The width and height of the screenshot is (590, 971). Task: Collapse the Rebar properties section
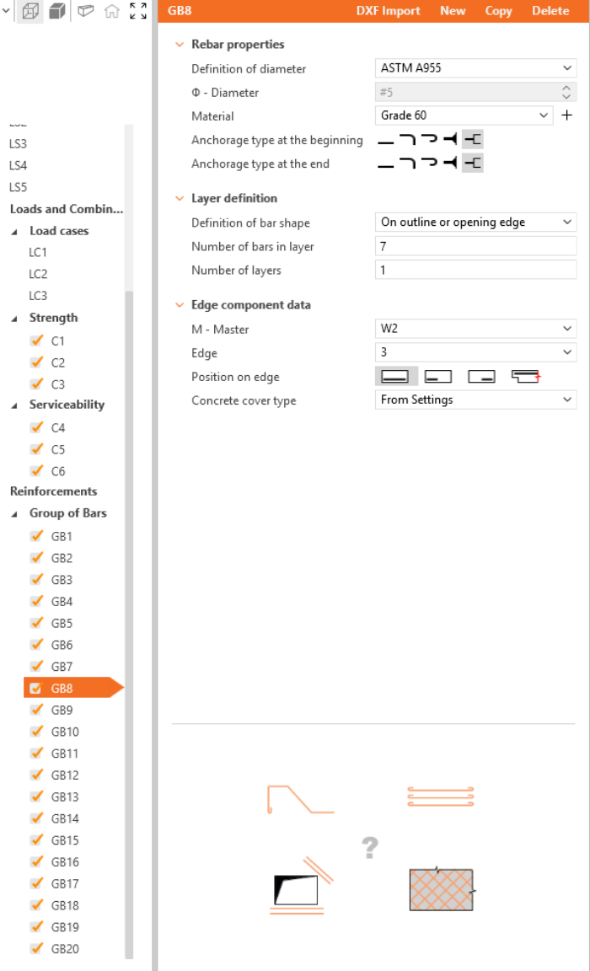[x=179, y=45]
